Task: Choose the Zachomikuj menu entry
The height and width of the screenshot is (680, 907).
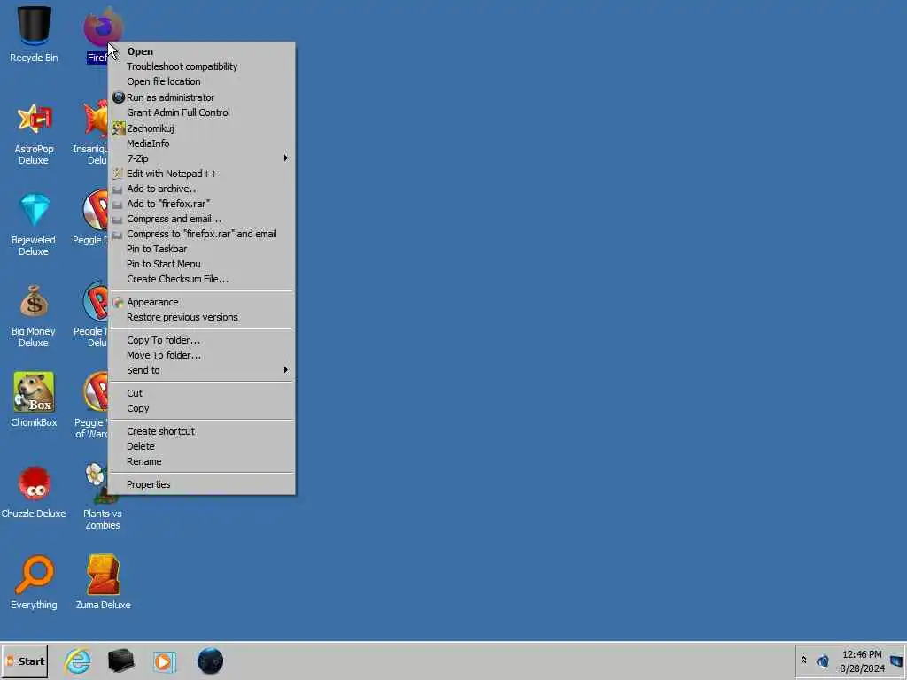Action: (201, 128)
